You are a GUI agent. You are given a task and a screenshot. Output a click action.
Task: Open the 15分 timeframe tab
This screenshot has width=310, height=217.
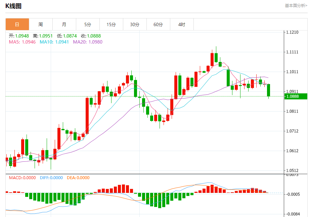pos(111,24)
